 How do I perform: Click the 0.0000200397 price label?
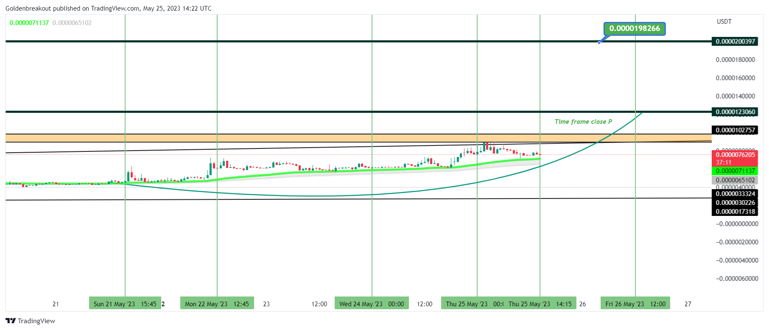735,41
